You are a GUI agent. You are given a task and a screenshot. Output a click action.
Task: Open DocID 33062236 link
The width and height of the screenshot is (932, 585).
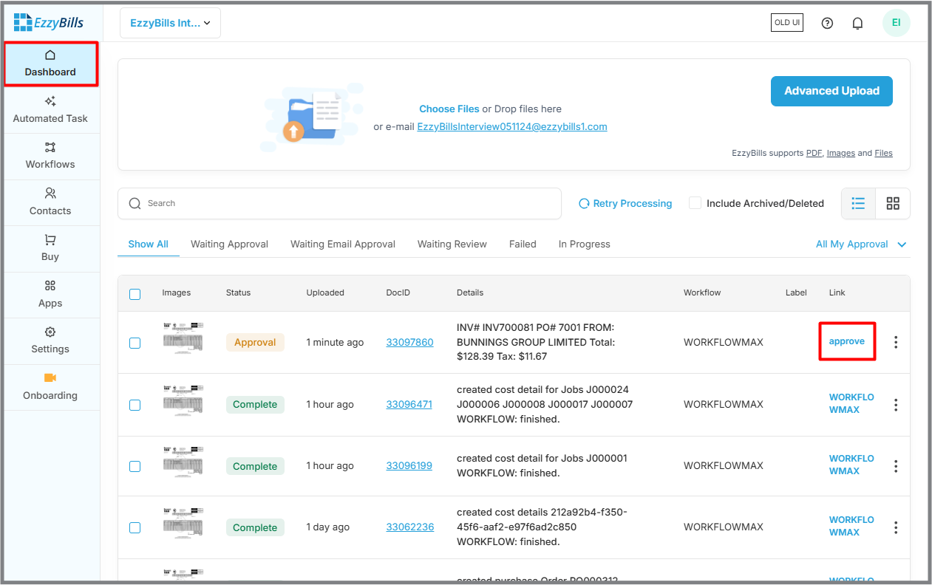coord(410,527)
